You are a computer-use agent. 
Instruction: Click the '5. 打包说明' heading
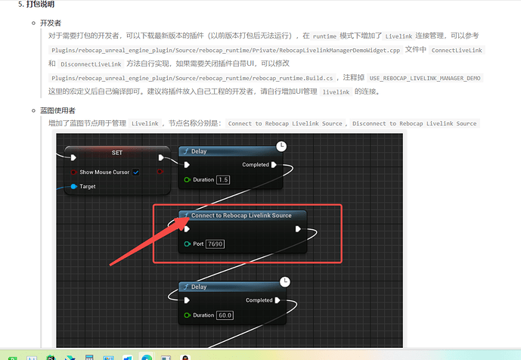[36, 4]
